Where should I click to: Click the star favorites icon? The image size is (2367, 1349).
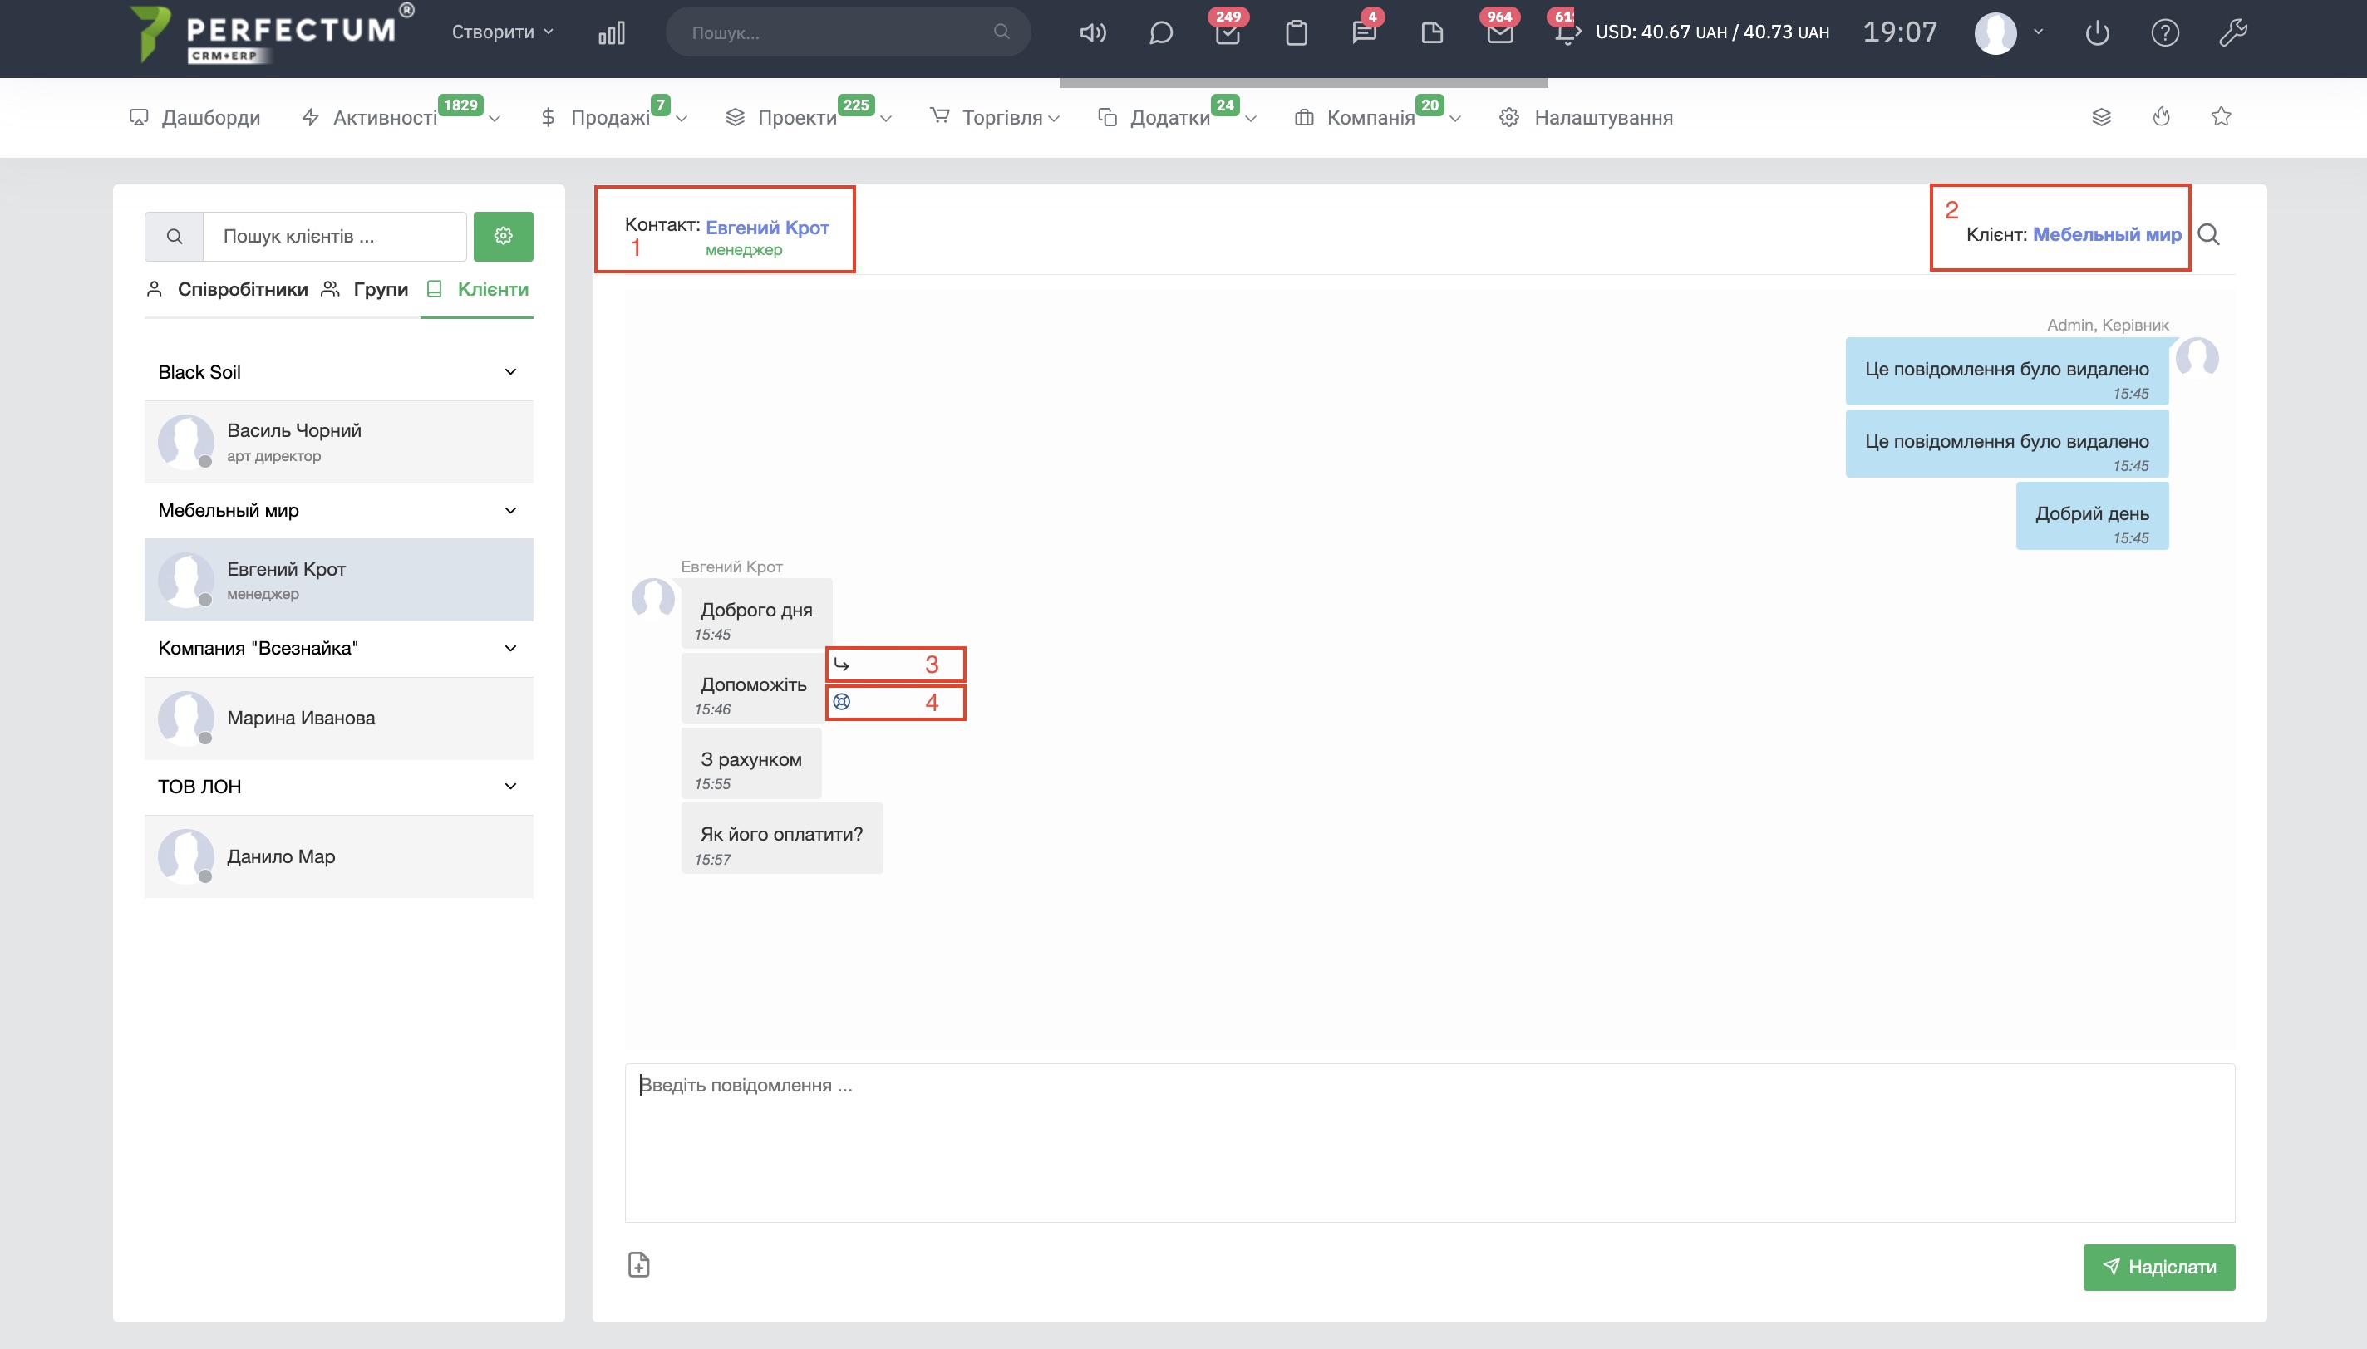(x=2221, y=117)
